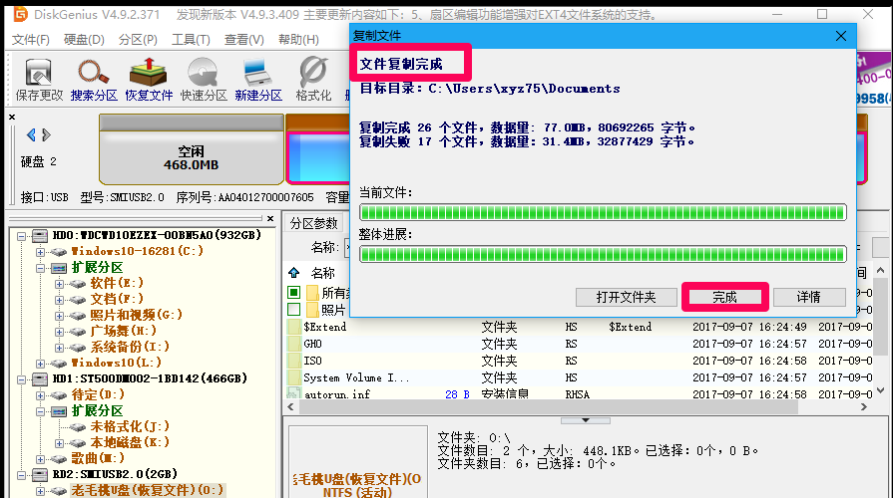
Task: Close the 复制文件 dialog with its X
Action: (840, 36)
